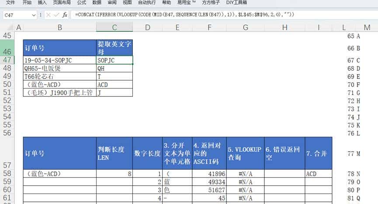Expand the Name Box dropdown arrow
Viewport: 378px width, 204px height.
click(x=34, y=15)
